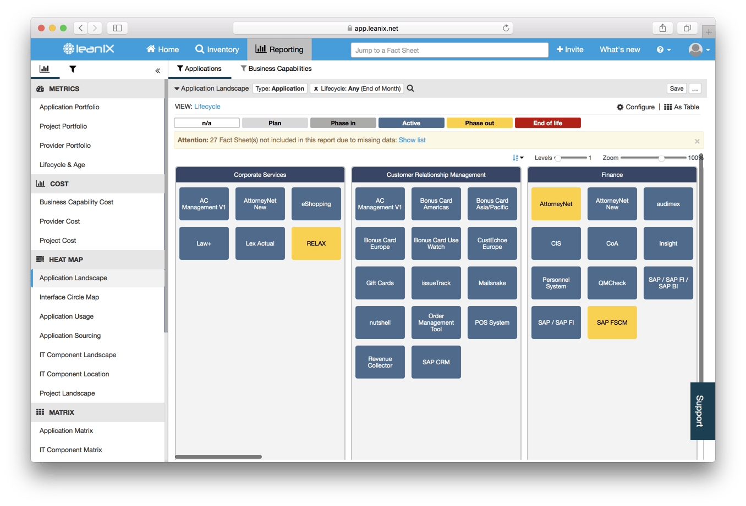The width and height of the screenshot is (746, 506).
Task: Toggle the End of life legend filter
Action: [547, 123]
